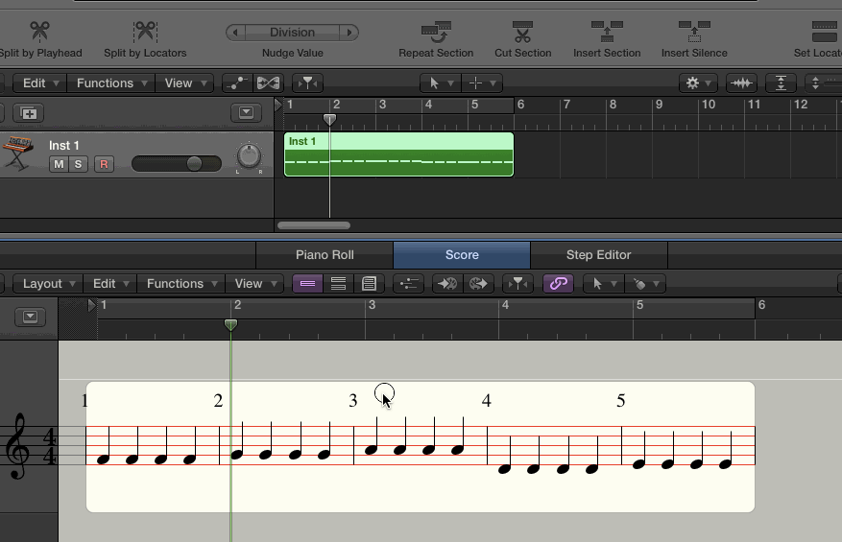The height and width of the screenshot is (542, 842).
Task: Click the Cut Section scissors icon
Action: [522, 33]
